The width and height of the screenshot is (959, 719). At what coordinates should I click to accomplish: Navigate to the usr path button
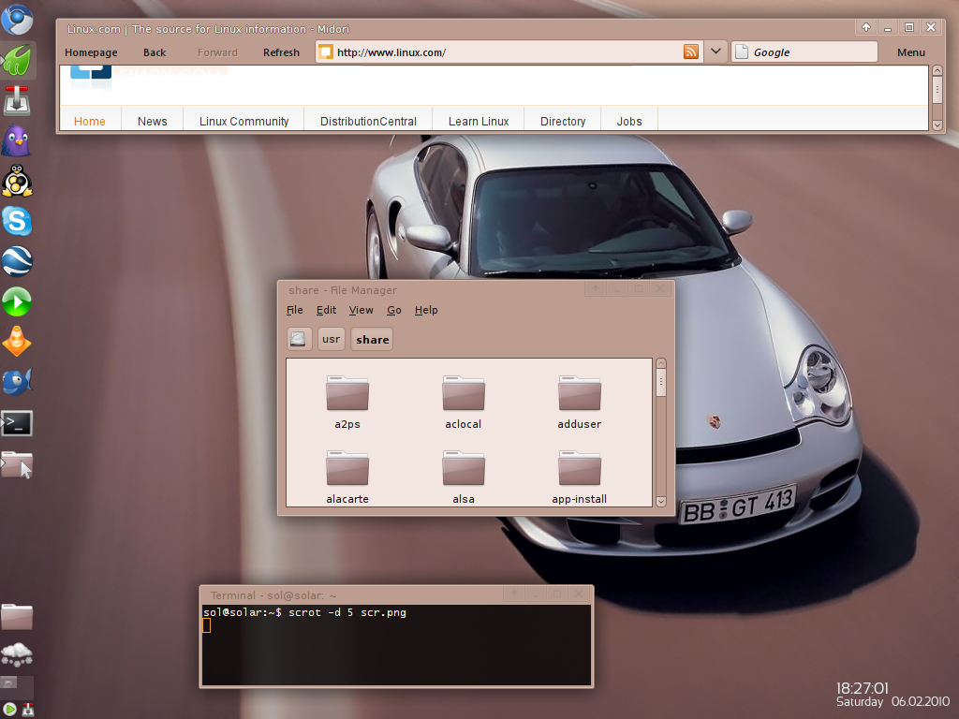(331, 339)
